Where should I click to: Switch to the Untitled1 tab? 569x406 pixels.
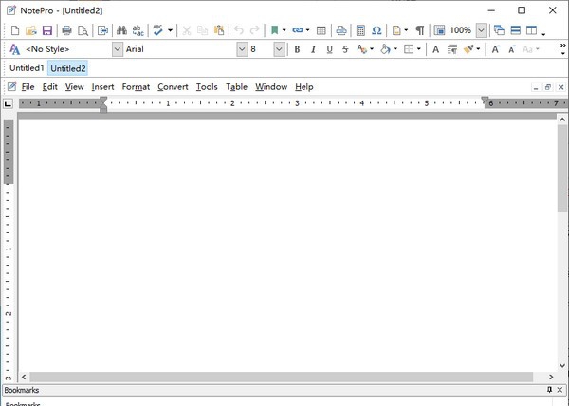(x=27, y=68)
